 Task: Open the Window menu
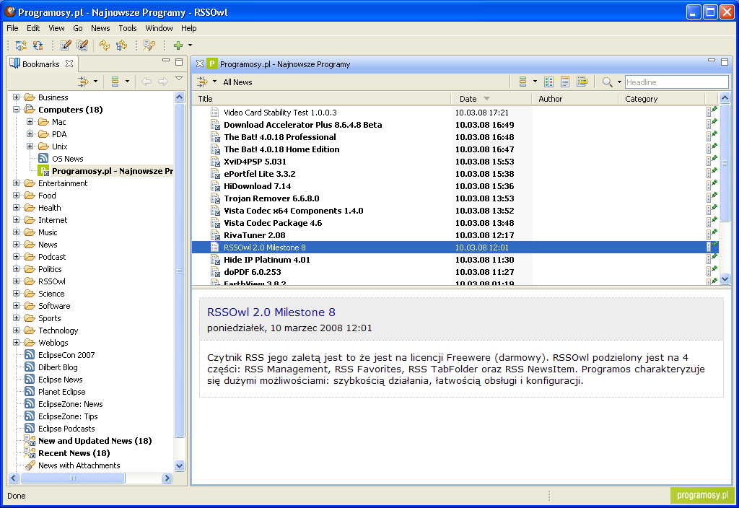159,28
